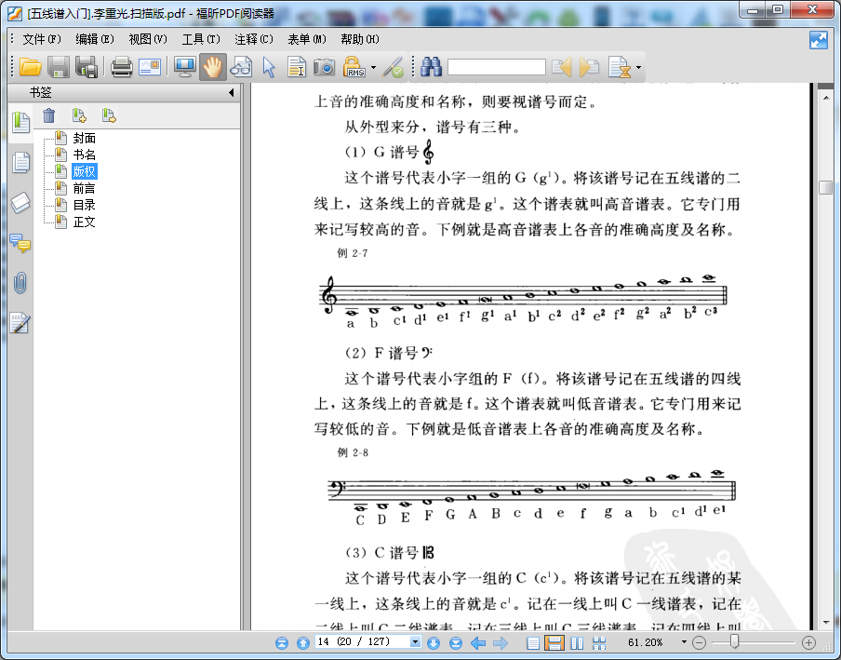Switch to facing pages layout
The height and width of the screenshot is (660, 841).
577,643
